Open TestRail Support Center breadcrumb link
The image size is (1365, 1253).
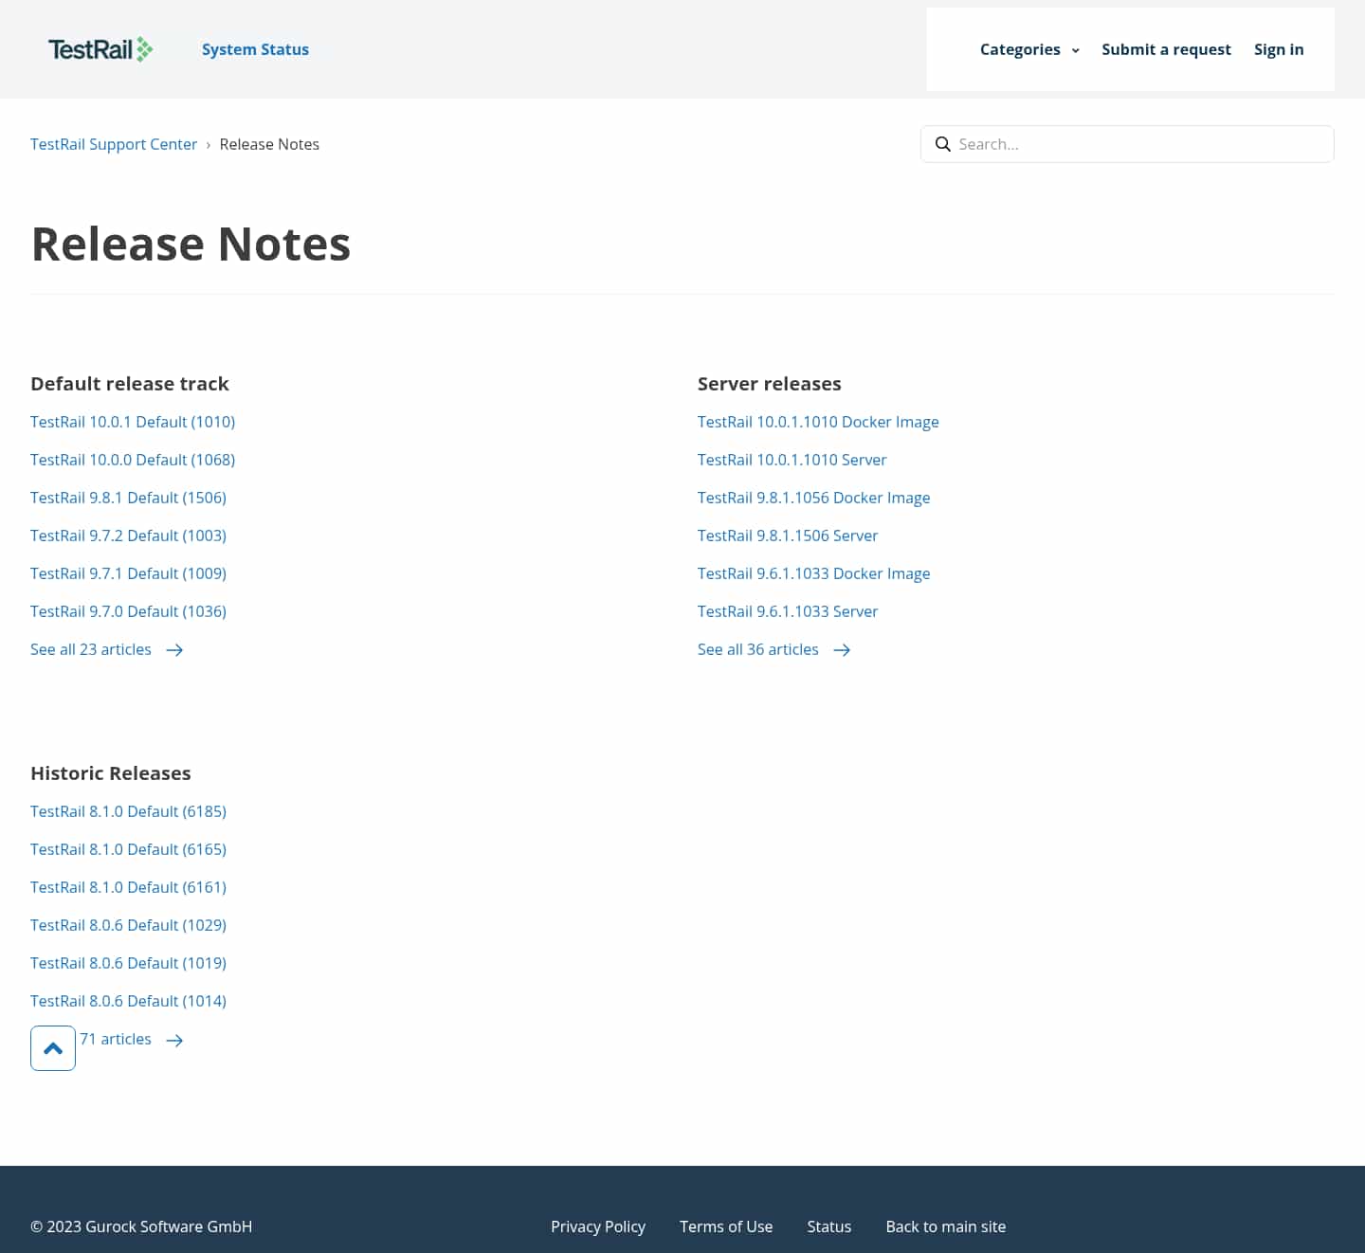pyautogui.click(x=114, y=144)
